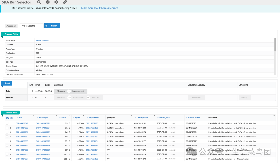Viewport: 280px width, 163px height.
Task: Click the Accession List button in Selected row
Action: (x=78, y=97)
